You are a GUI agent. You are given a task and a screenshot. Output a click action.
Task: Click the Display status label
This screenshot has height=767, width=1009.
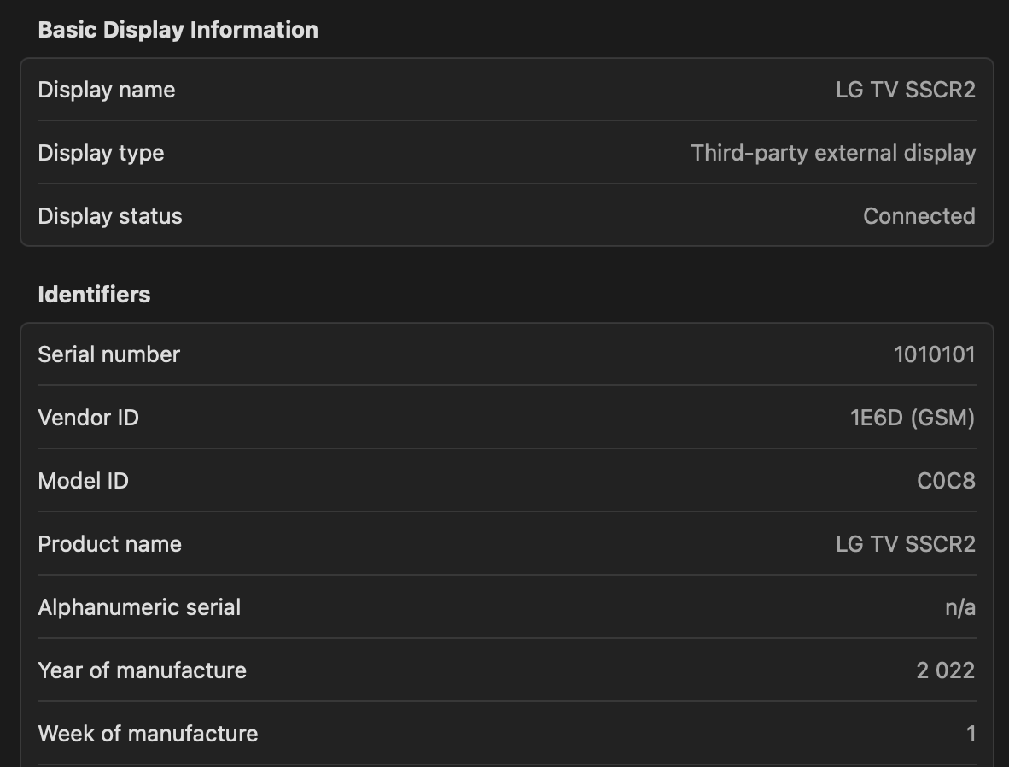110,216
